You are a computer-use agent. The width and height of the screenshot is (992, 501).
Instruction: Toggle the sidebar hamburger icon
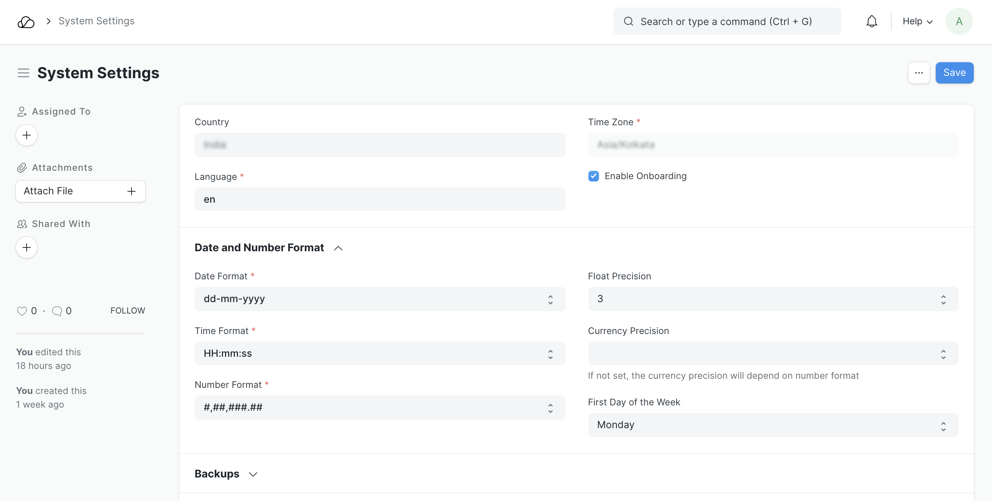[x=23, y=72]
